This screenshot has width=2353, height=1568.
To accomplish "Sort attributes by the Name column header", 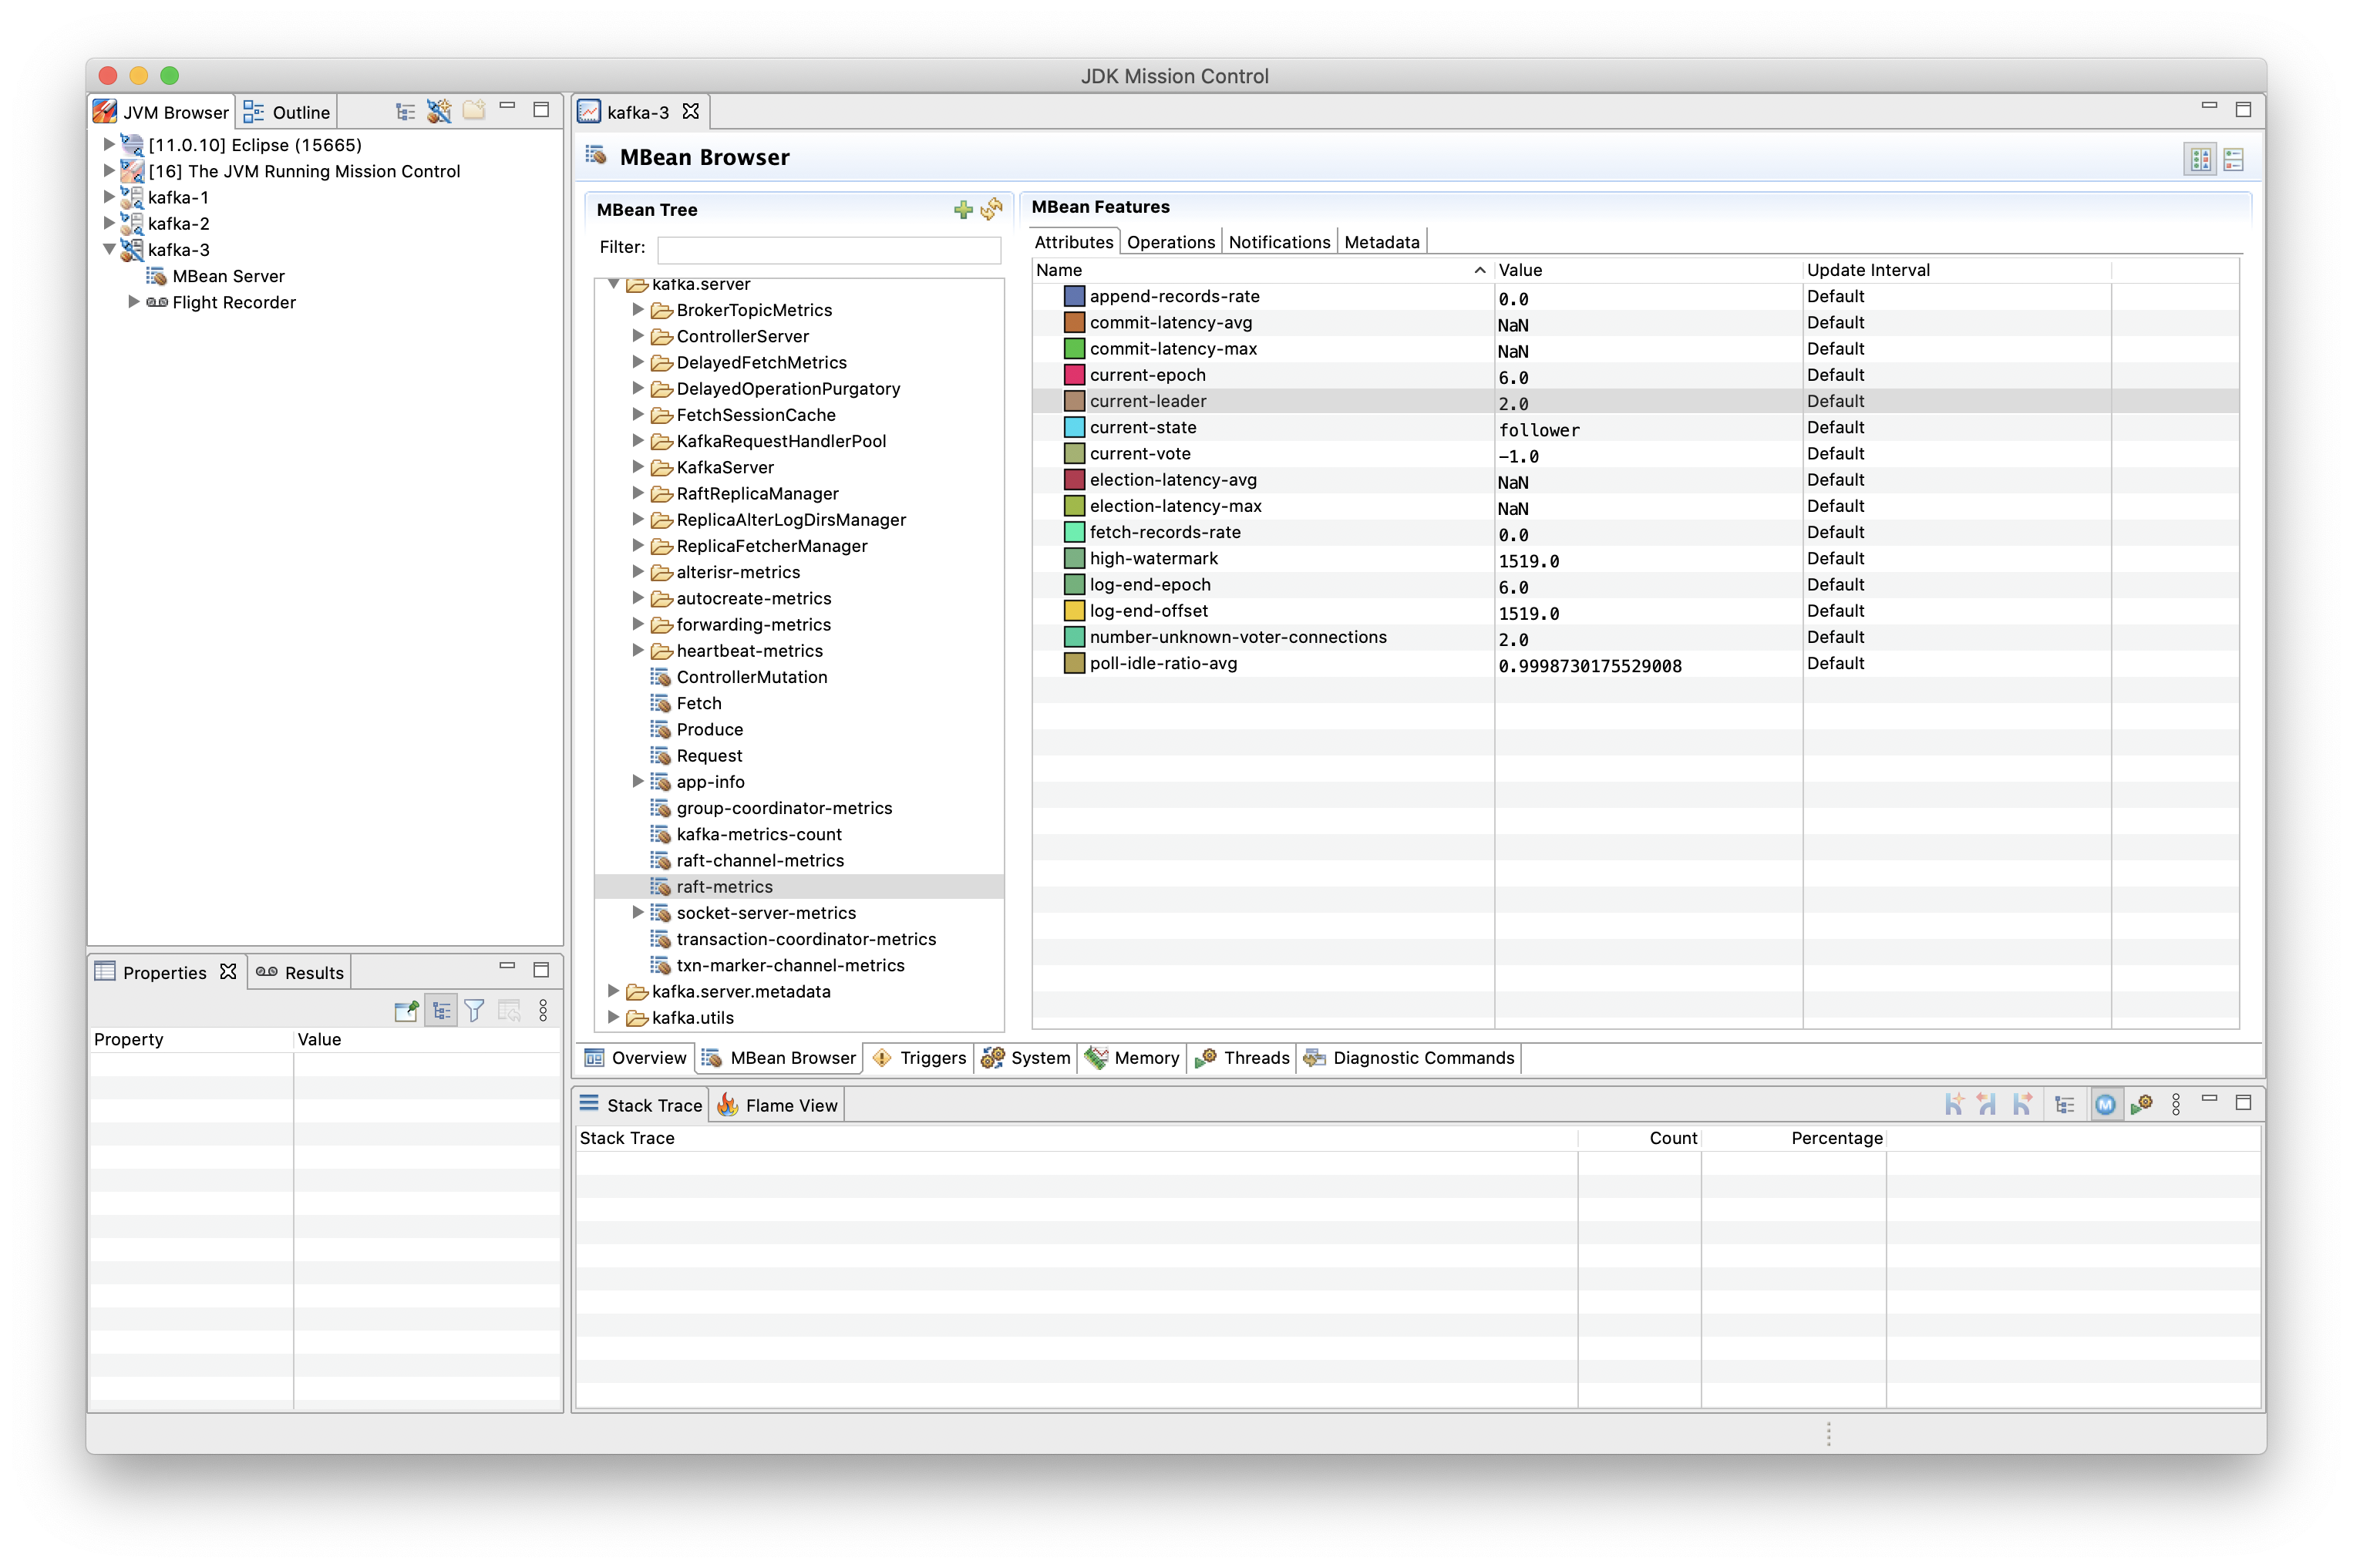I will 1262,270.
